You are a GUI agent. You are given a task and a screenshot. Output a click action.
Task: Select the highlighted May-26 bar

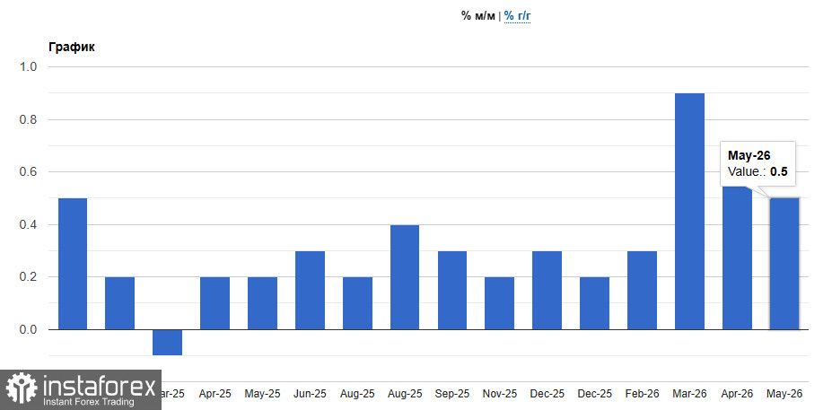pyautogui.click(x=784, y=264)
